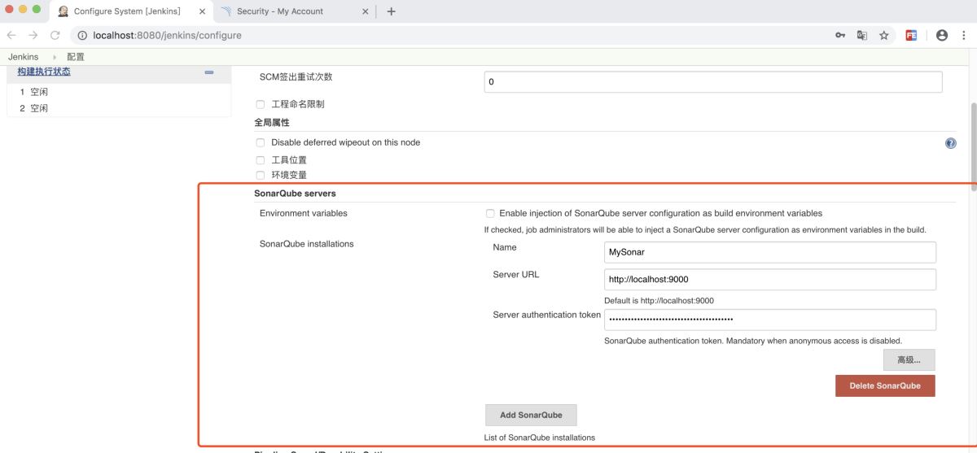Reload the Jenkins configure page

[55, 35]
